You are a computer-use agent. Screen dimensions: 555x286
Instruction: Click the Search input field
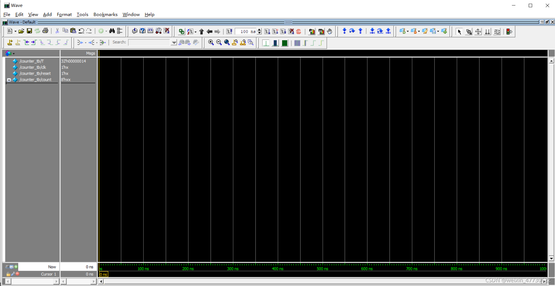coord(149,42)
